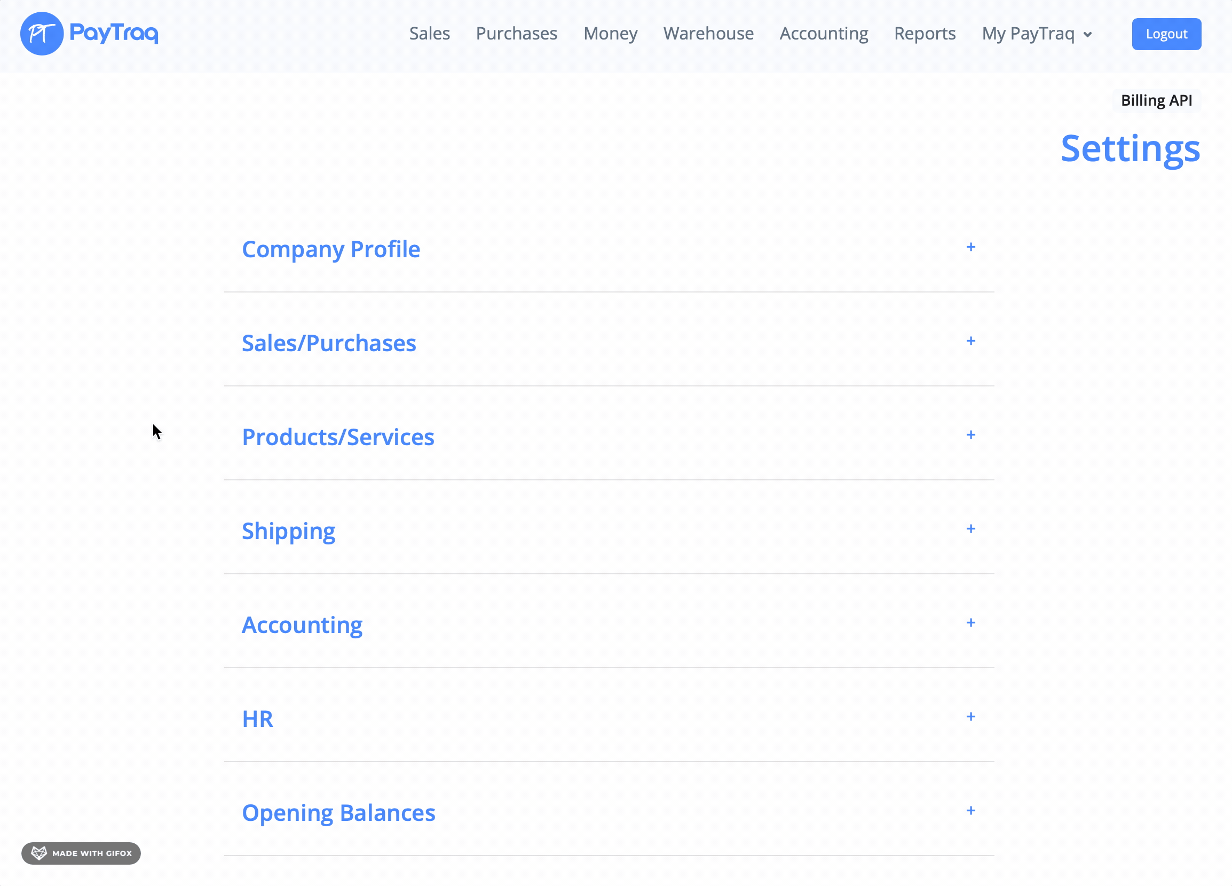The height and width of the screenshot is (886, 1232).
Task: Open the Sales menu in navigation
Action: (429, 34)
